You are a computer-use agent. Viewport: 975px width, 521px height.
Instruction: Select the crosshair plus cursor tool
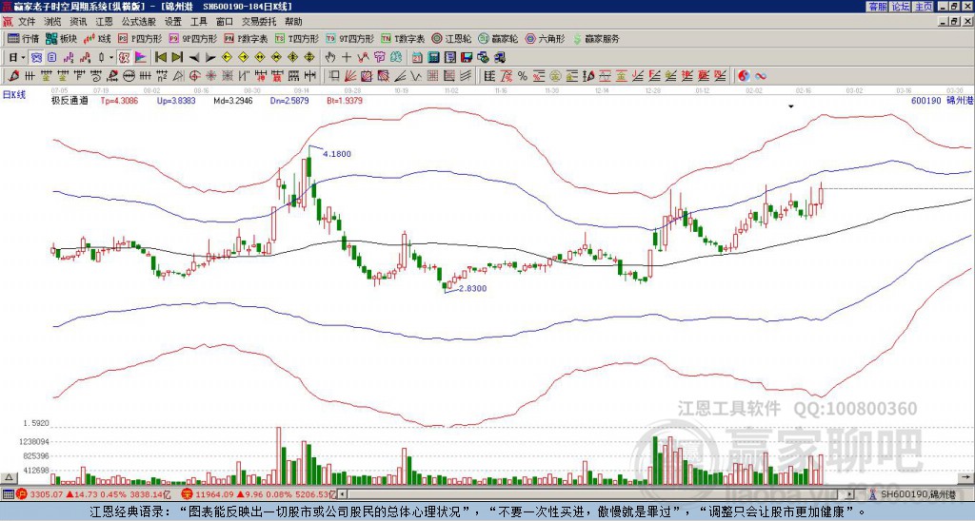(347, 57)
